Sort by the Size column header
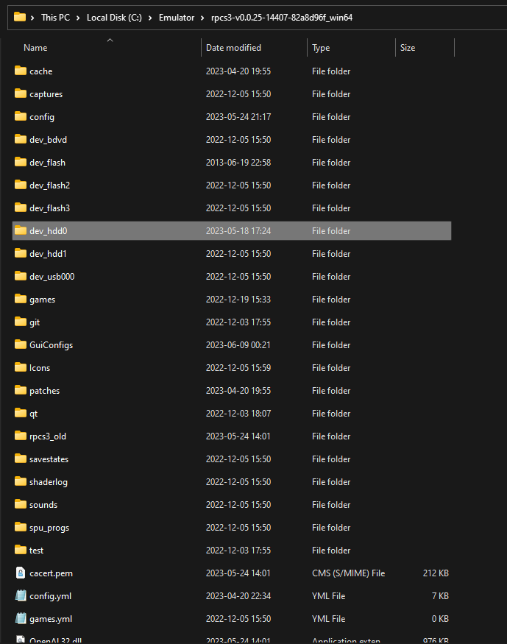Viewport: 507px width, 644px height. coord(408,48)
